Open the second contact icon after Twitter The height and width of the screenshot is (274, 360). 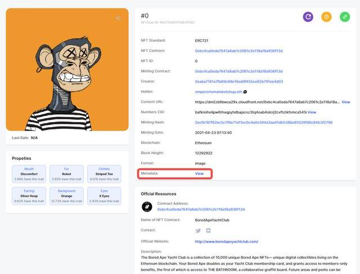click(208, 231)
